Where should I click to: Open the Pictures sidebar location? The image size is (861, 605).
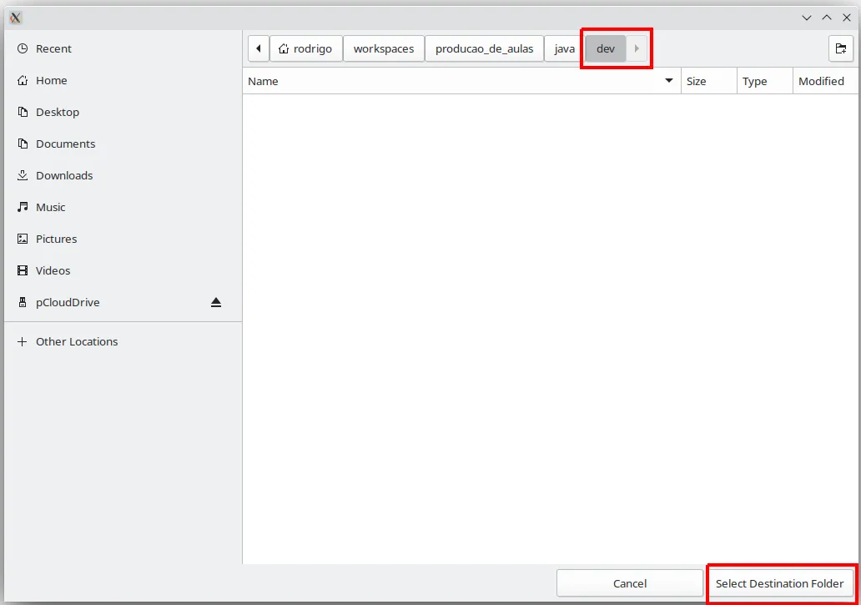(x=123, y=239)
